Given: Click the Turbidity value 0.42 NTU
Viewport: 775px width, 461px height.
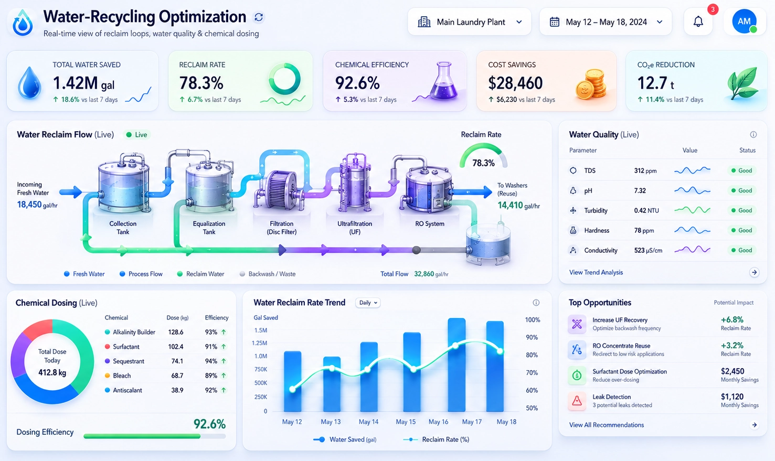Looking at the screenshot, I should tap(646, 210).
